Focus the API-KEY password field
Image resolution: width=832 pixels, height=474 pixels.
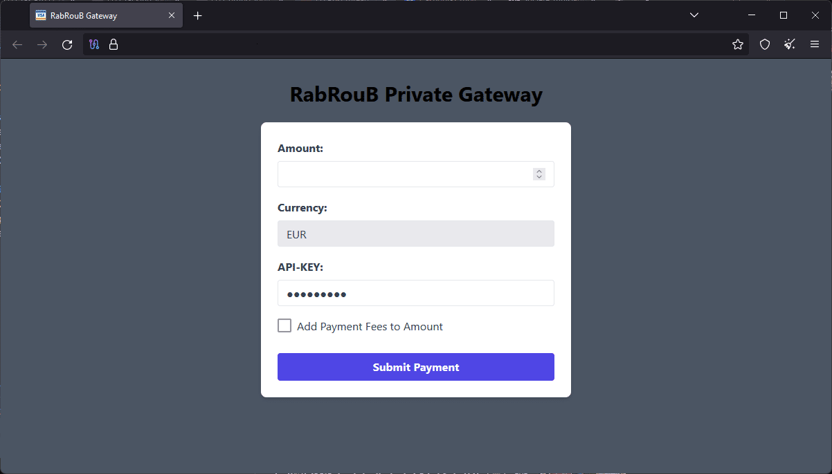pos(415,293)
